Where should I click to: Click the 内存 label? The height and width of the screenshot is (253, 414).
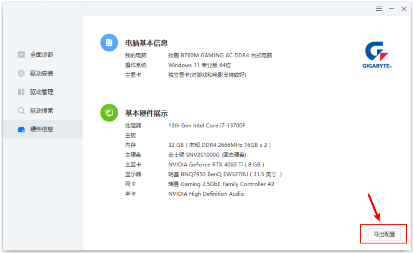point(130,145)
